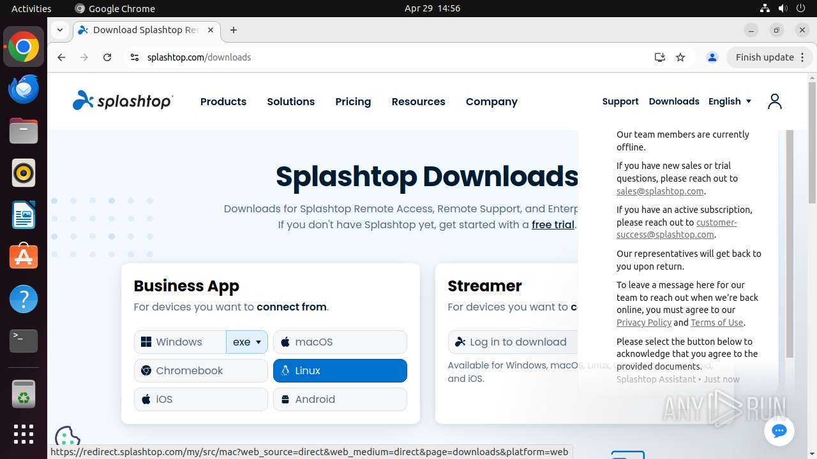
Task: Open the Privacy Policy link in chat
Action: pos(644,323)
